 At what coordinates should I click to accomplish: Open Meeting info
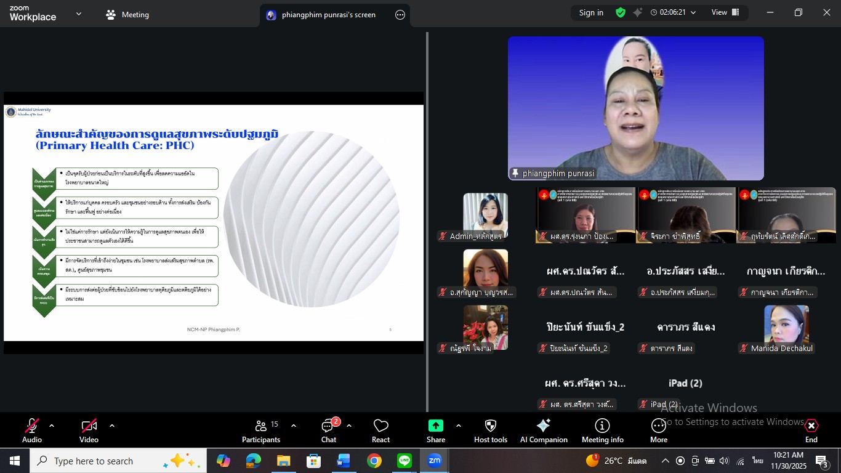(602, 431)
